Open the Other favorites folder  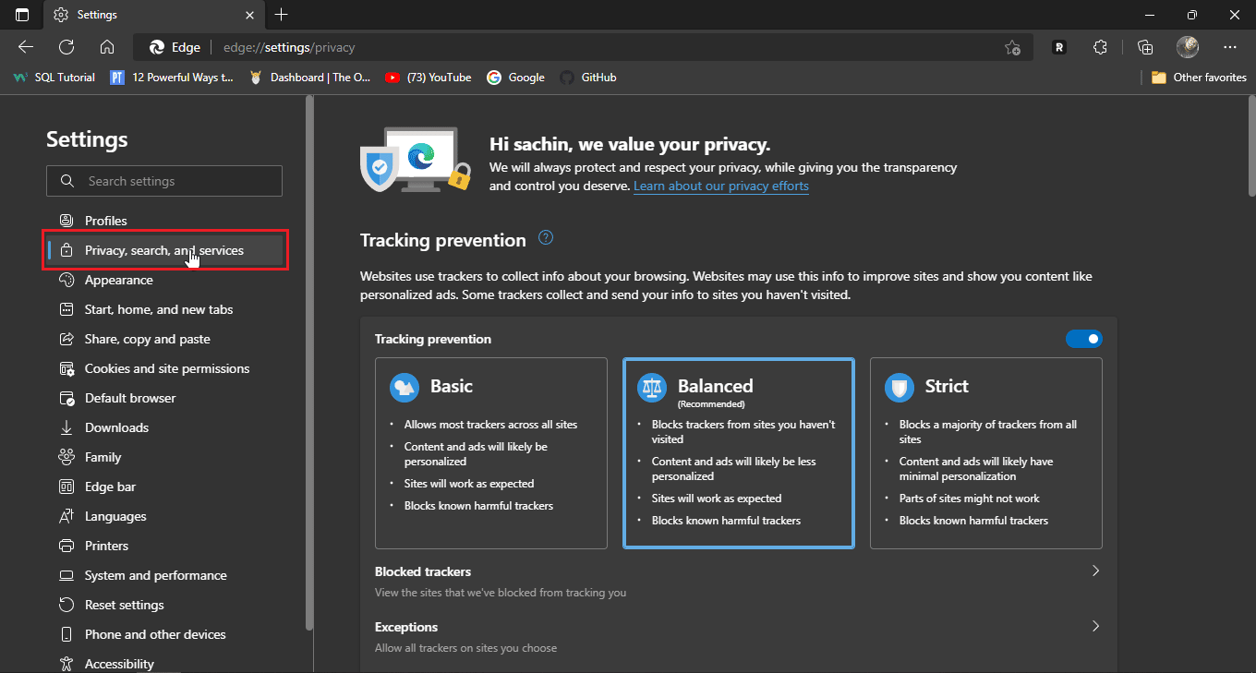(x=1199, y=78)
